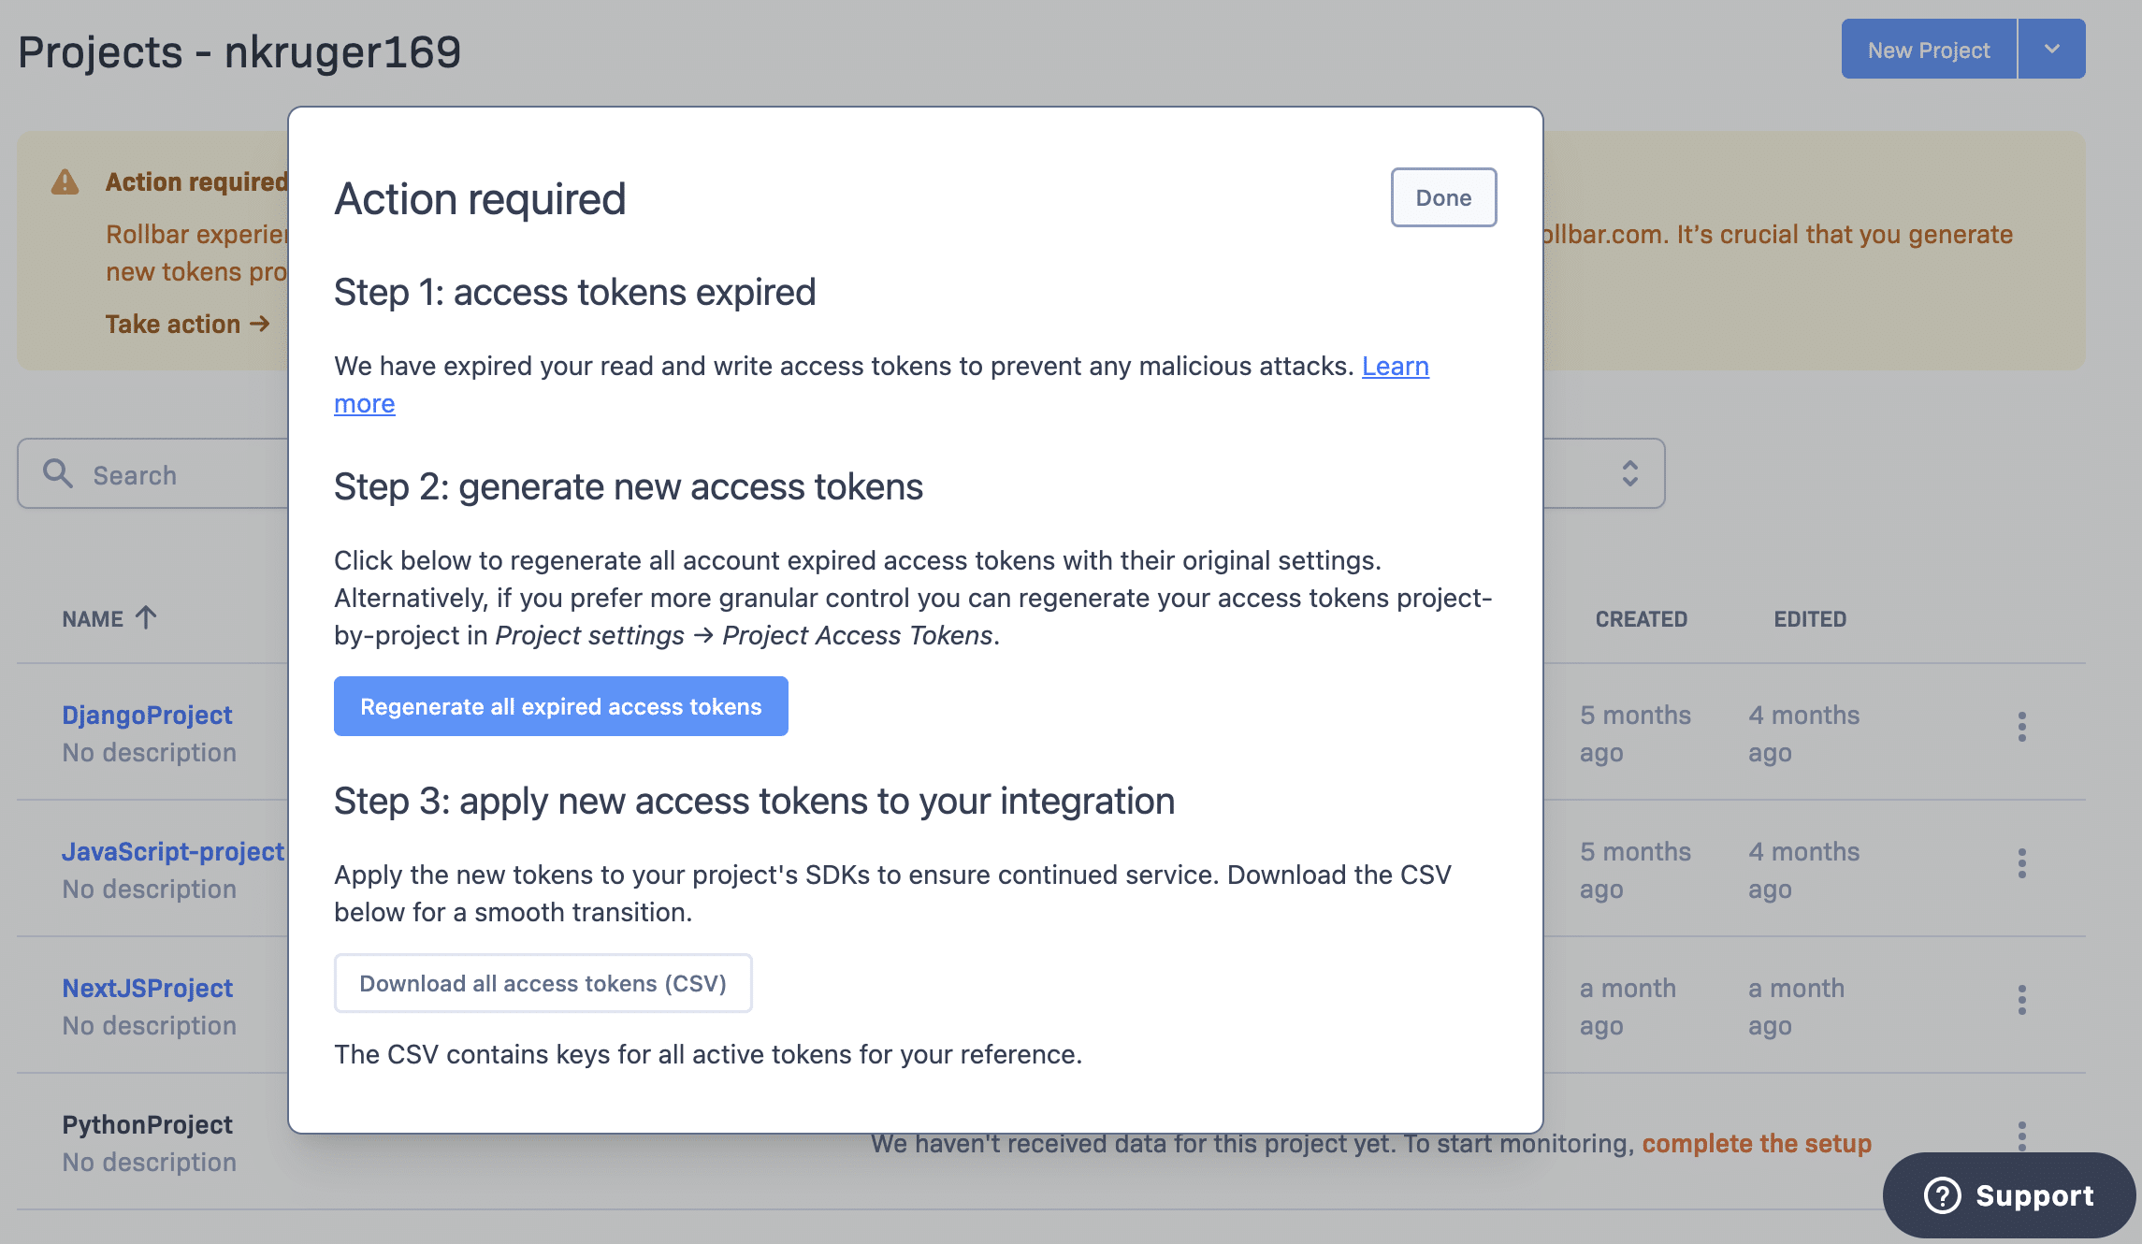
Task: Open New Project dropdown chevron
Action: [x=2051, y=49]
